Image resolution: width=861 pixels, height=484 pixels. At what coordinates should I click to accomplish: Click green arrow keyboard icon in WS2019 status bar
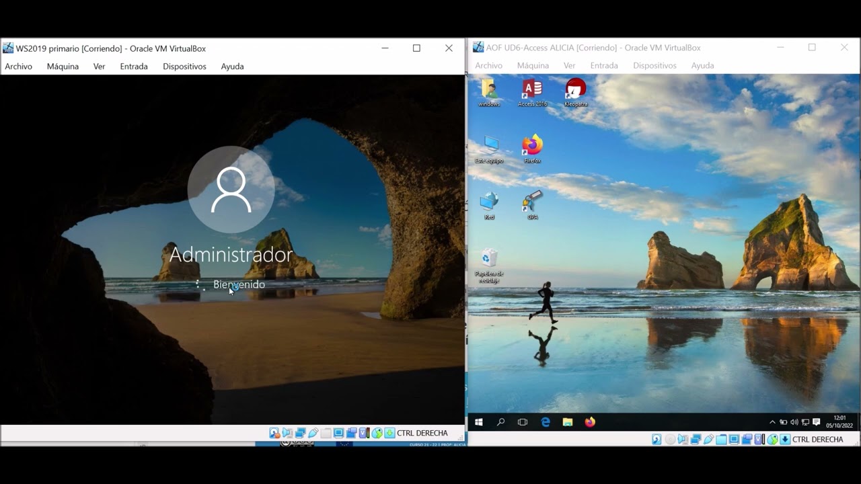(389, 433)
